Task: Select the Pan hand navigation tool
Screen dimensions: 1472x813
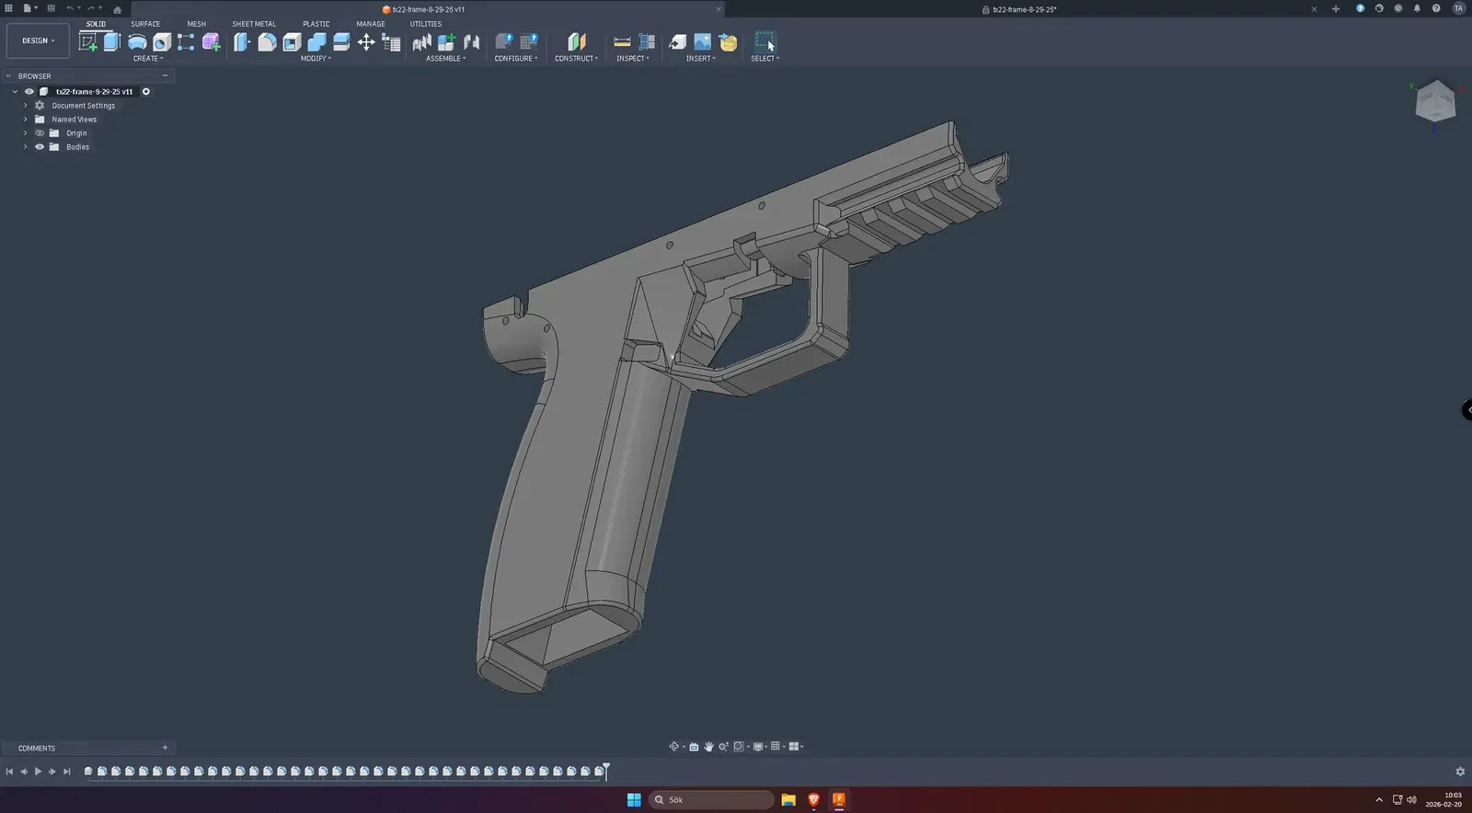Action: [708, 747]
